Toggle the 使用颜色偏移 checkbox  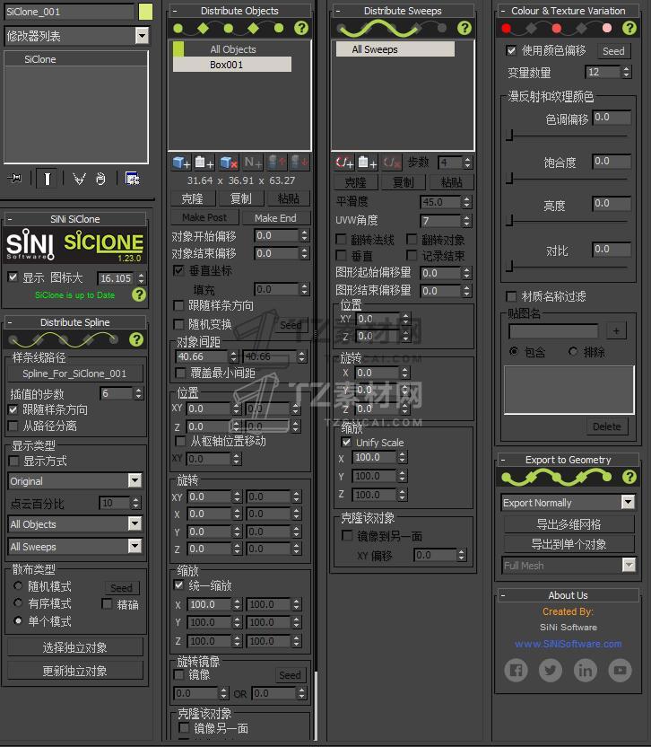pos(512,50)
